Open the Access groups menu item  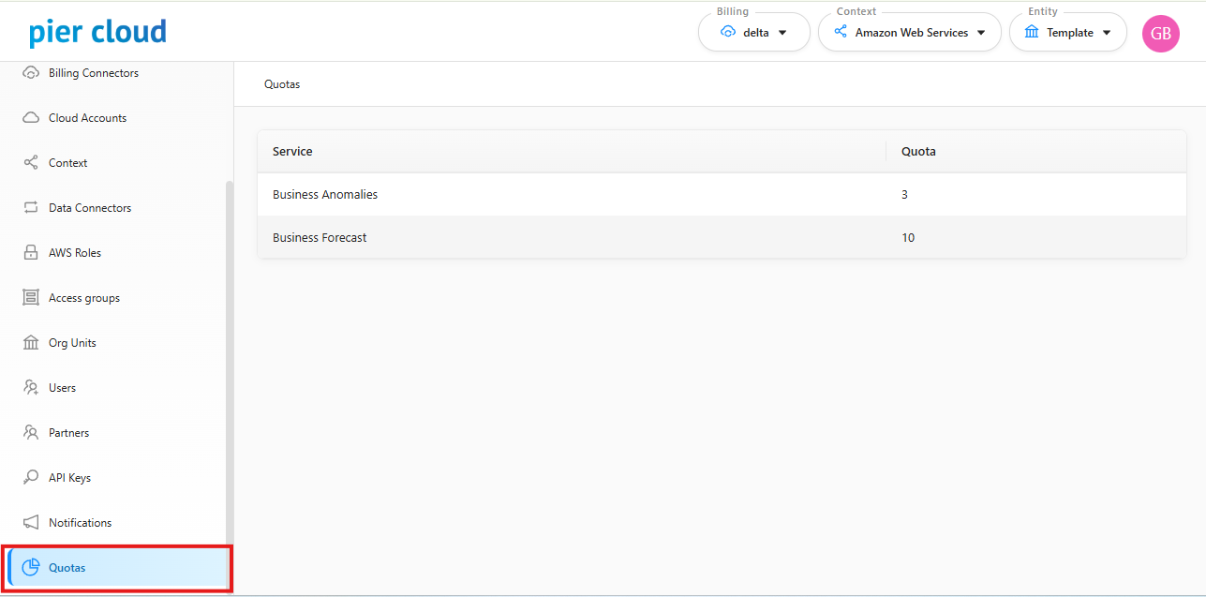point(84,298)
